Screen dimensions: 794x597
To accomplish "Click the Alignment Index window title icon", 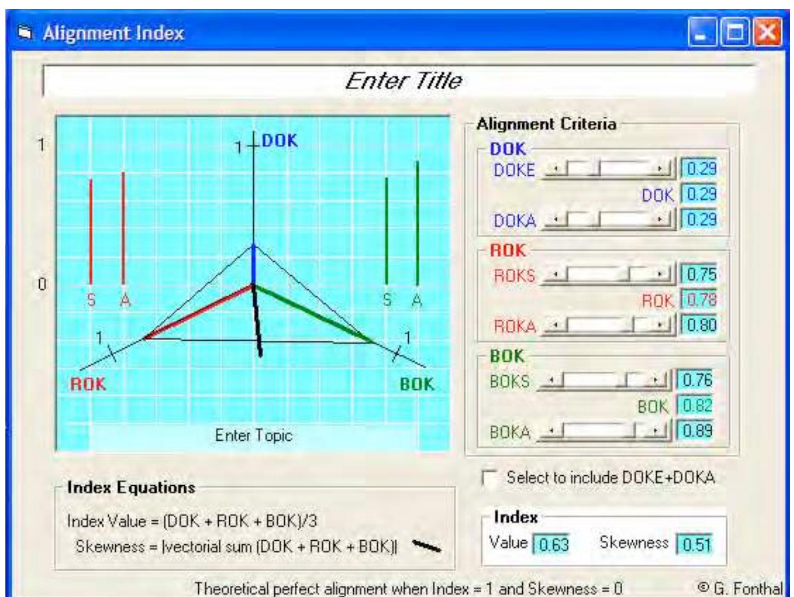I will [x=26, y=33].
